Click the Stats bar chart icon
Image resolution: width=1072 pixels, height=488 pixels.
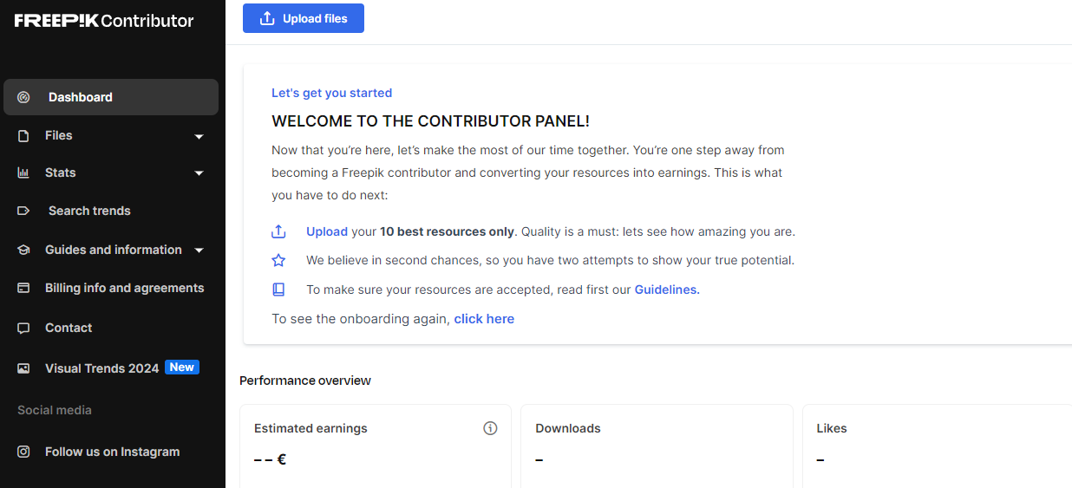(23, 172)
